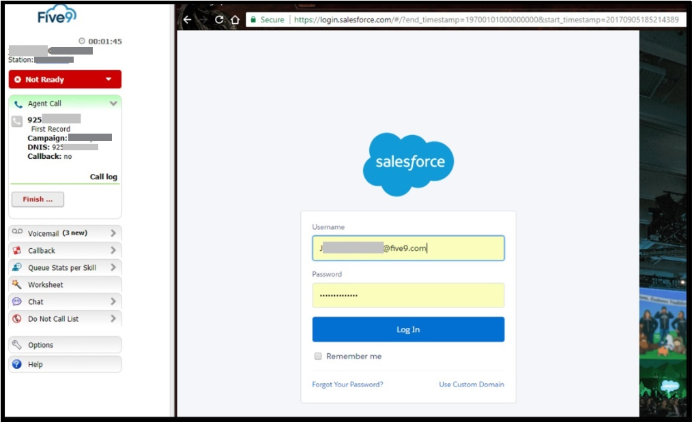Click the Secure label in address bar
The image size is (692, 422).
pyautogui.click(x=272, y=19)
